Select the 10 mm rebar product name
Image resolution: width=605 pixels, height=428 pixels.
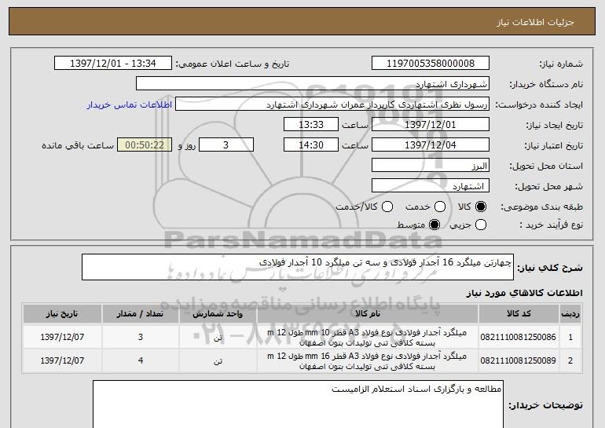point(368,338)
